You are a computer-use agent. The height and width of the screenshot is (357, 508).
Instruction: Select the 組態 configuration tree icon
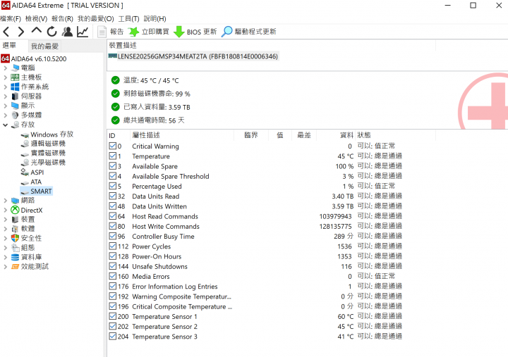[15, 248]
